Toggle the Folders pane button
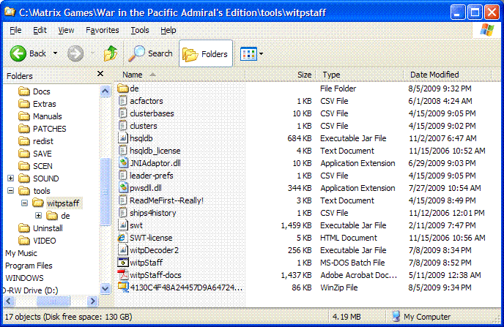Image resolution: width=504 pixels, height=327 pixels. point(206,53)
